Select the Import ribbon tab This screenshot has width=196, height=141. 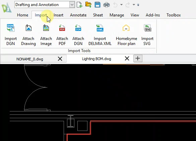tap(41, 15)
